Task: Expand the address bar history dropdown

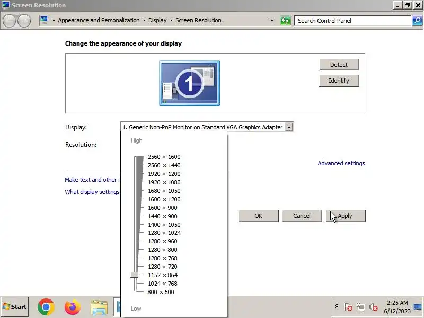Action: (x=272, y=21)
